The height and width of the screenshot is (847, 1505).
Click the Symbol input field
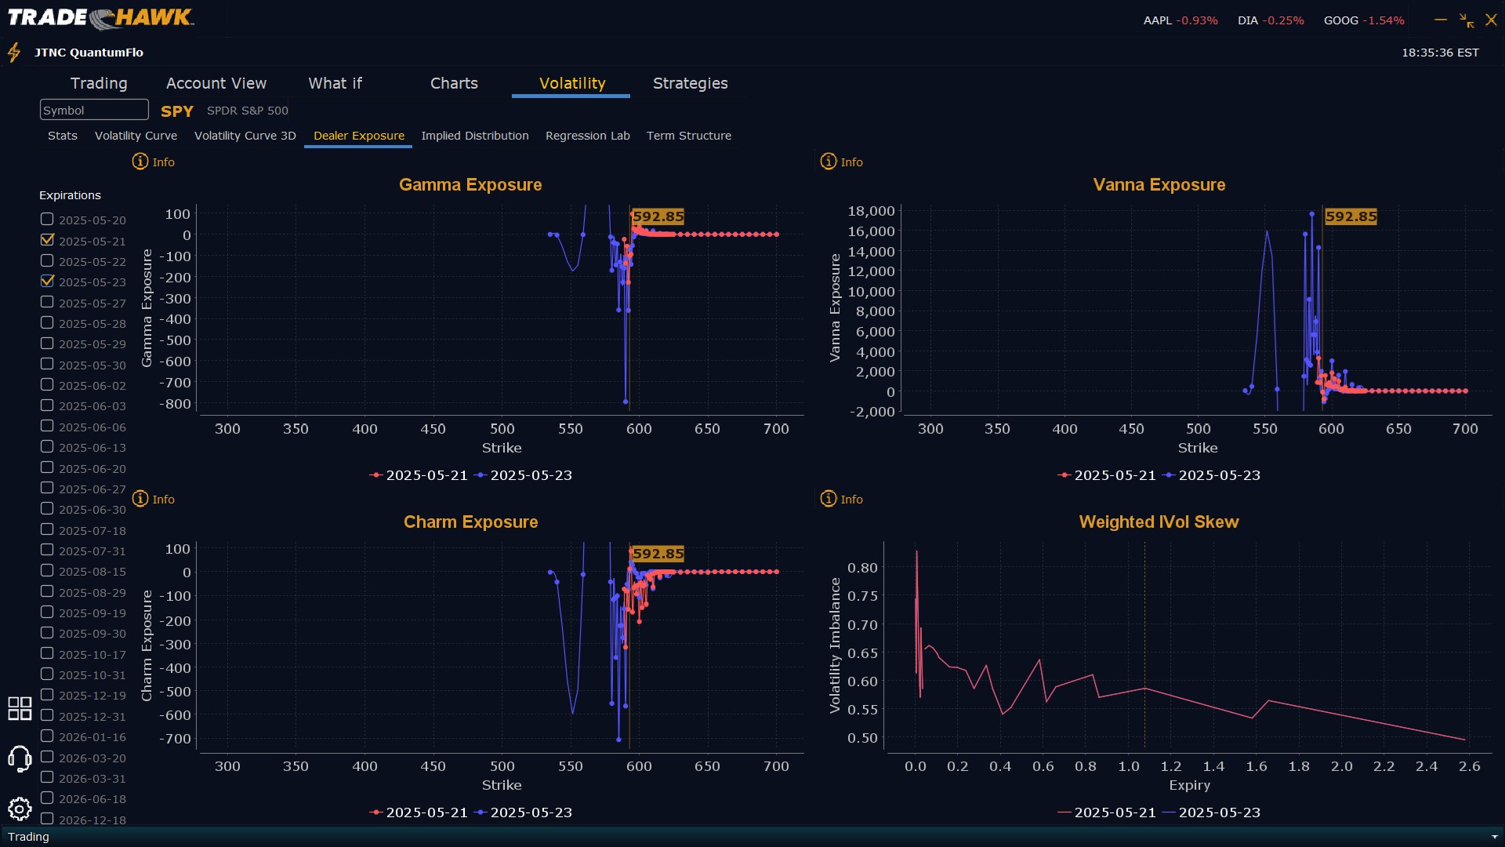[x=94, y=110]
